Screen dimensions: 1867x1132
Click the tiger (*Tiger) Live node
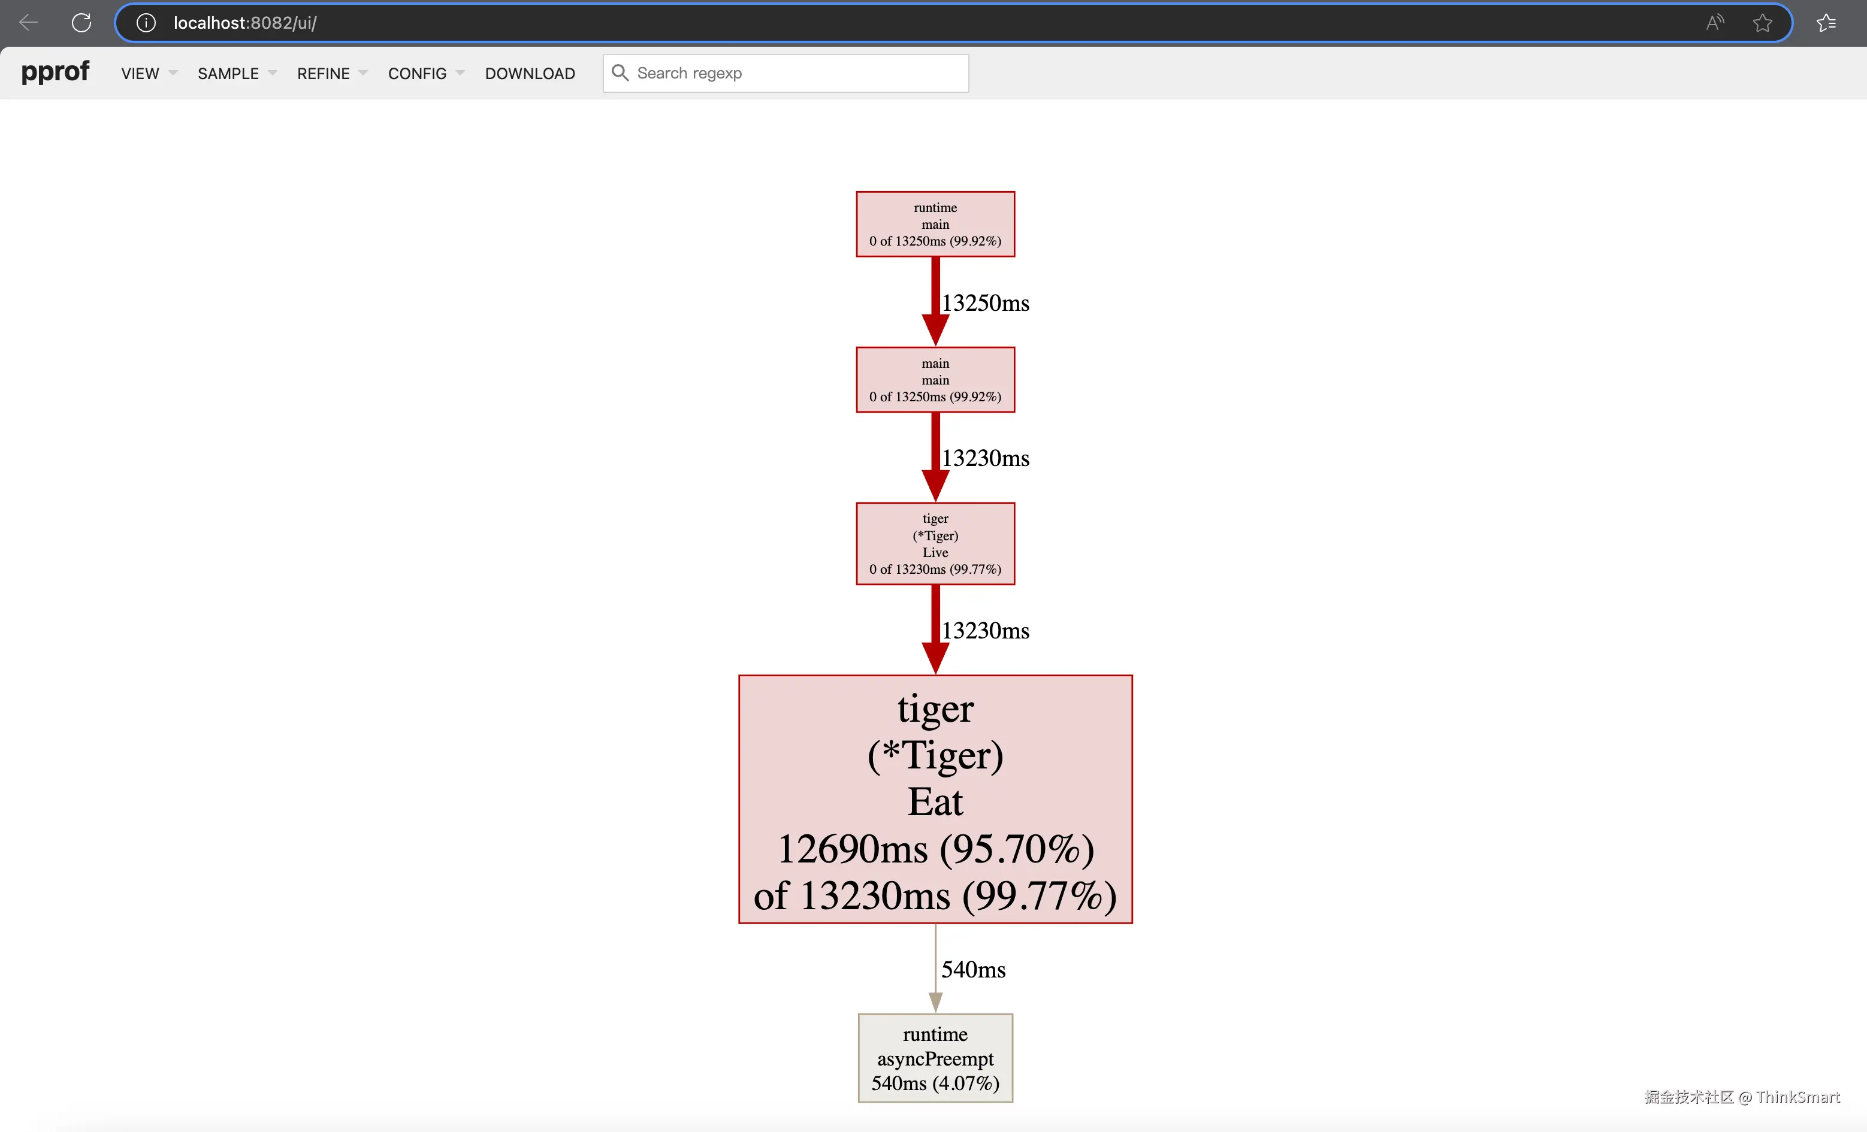coord(935,544)
